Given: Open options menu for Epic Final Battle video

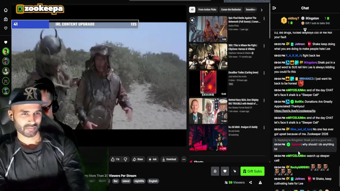Looking at the screenshot, I should 264,19.
